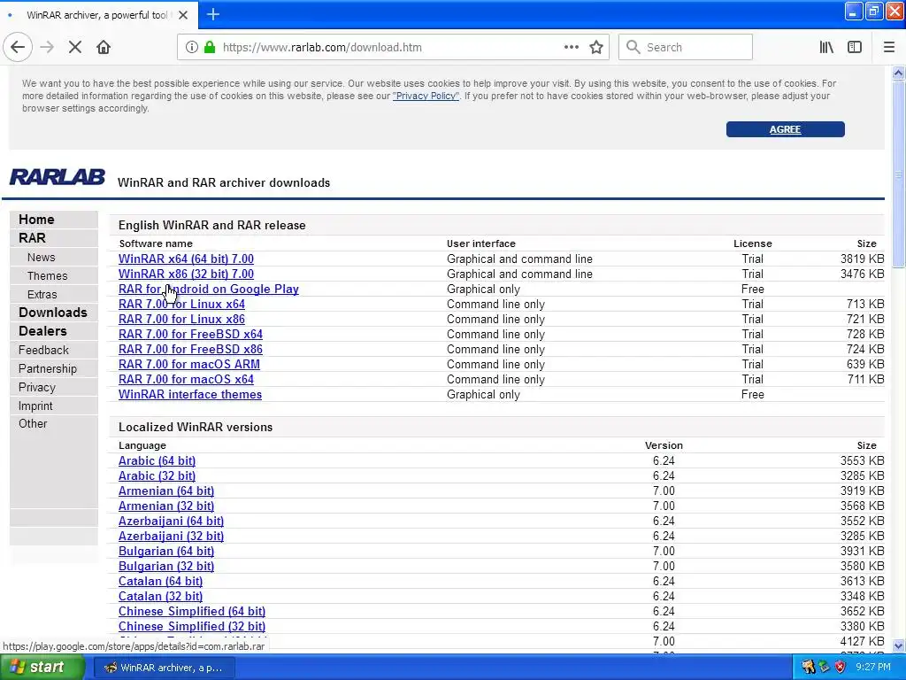Download Chinese Simplified (64 bit) version
906x680 pixels.
[x=192, y=611]
